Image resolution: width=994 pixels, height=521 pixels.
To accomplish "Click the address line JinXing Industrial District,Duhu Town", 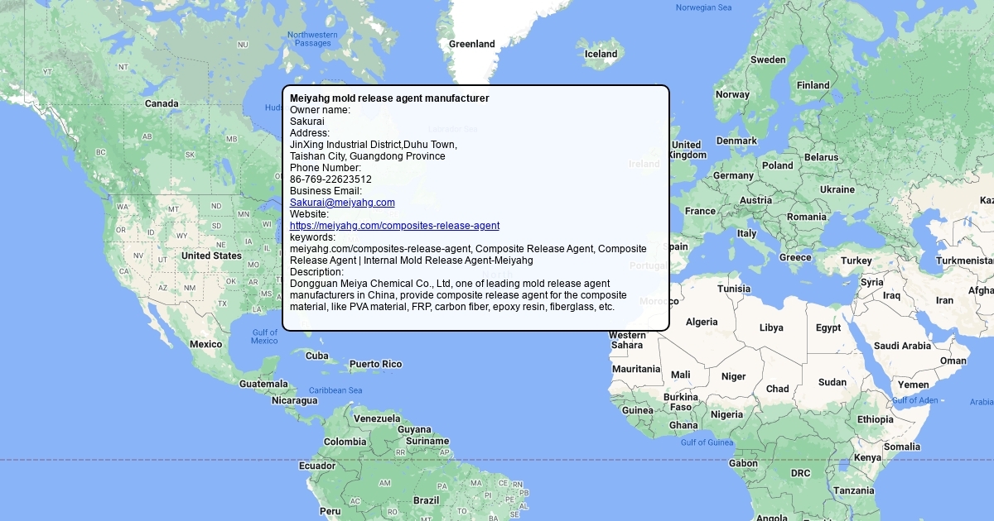I will [374, 145].
